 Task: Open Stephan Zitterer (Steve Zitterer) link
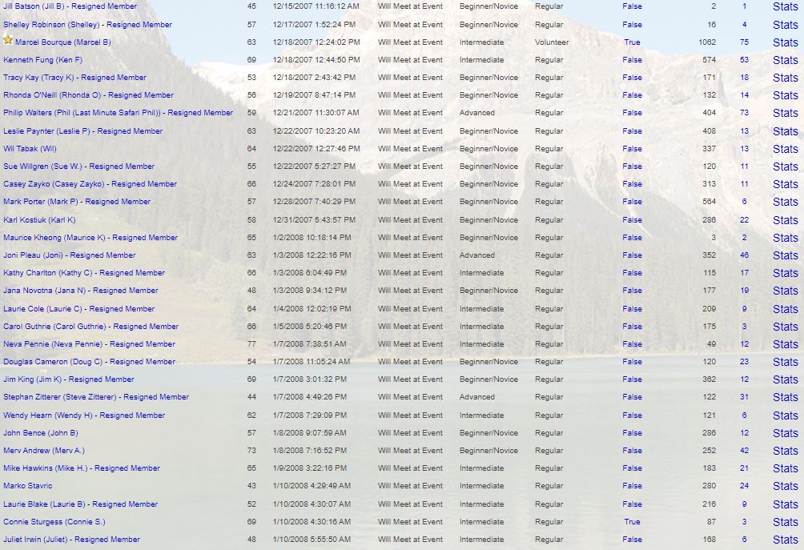pos(96,397)
